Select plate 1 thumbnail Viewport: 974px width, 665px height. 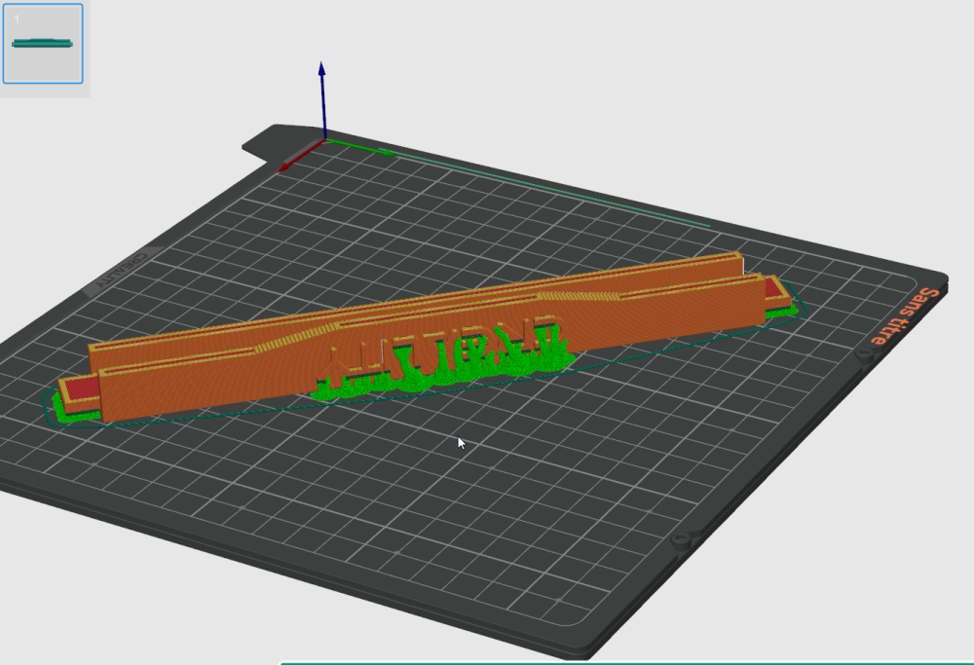(x=43, y=44)
